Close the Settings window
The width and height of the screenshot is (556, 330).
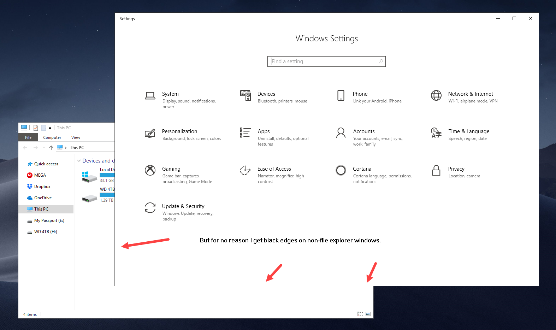531,18
